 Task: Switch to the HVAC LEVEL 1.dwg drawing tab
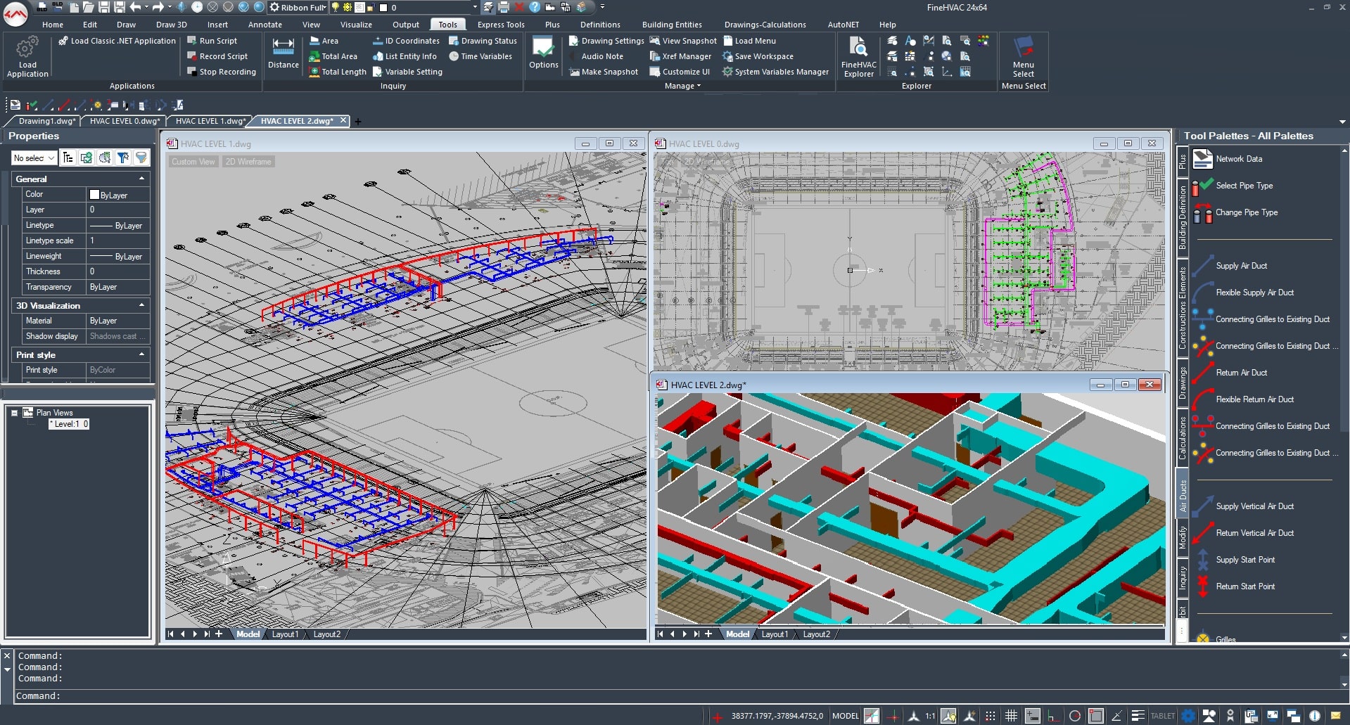[208, 120]
